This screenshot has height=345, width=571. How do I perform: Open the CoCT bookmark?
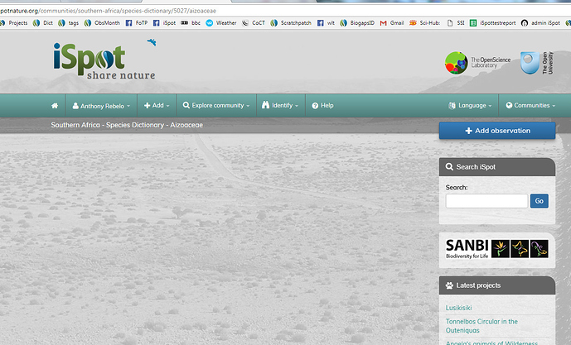click(254, 23)
